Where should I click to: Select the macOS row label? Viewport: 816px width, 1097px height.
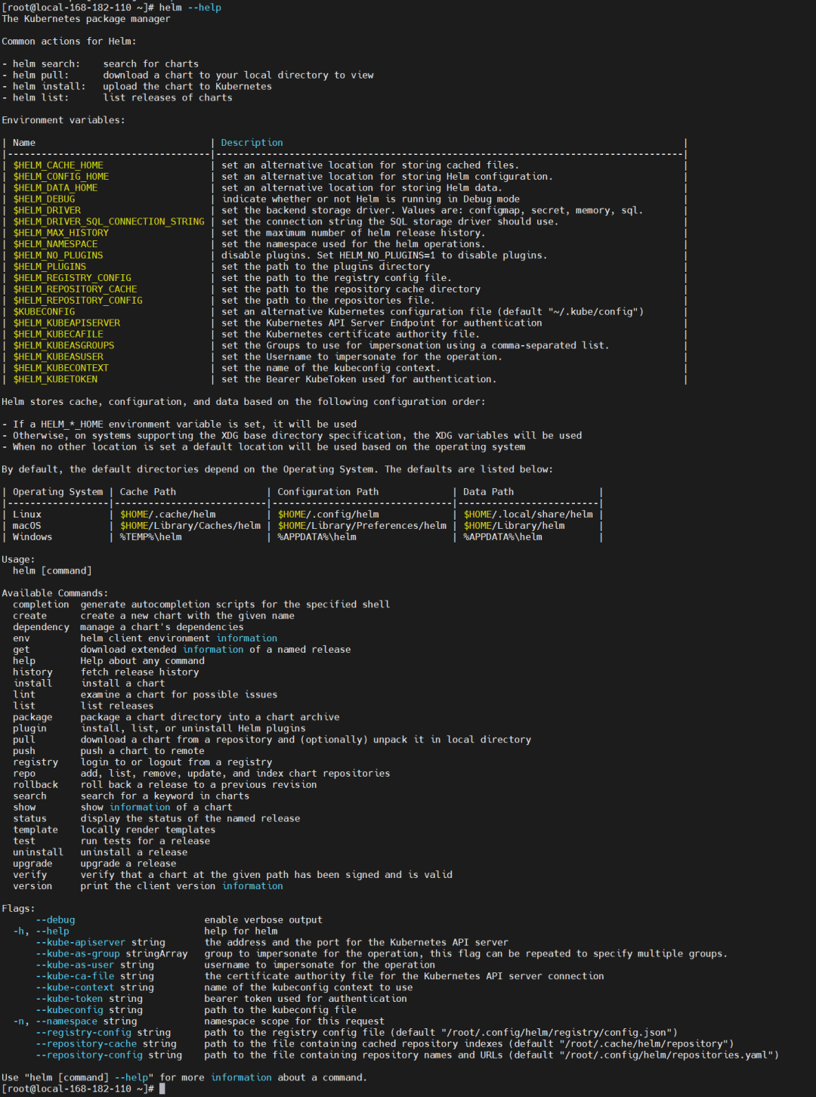click(x=27, y=526)
